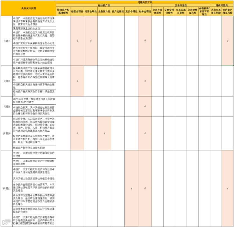The height and width of the screenshot is (227, 234).
Task: Select the cell about 划转后中捷厂2023年末资产大幅增长
Action: tap(34, 125)
